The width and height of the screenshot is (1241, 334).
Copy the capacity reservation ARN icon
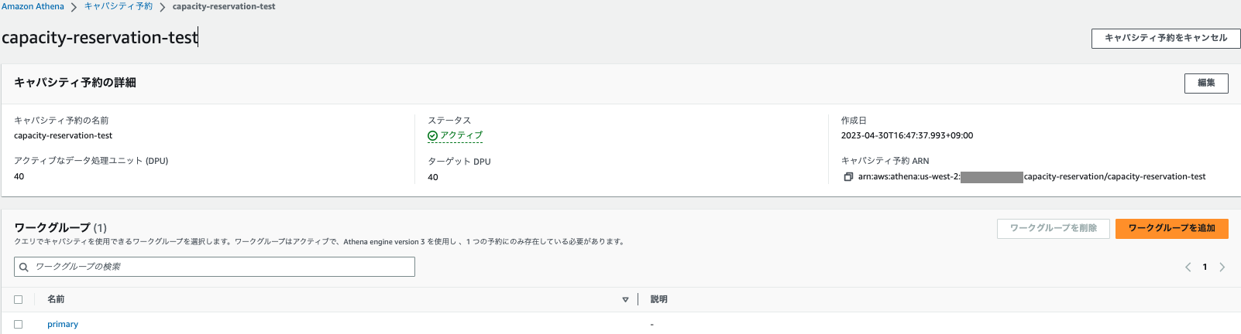click(x=848, y=177)
